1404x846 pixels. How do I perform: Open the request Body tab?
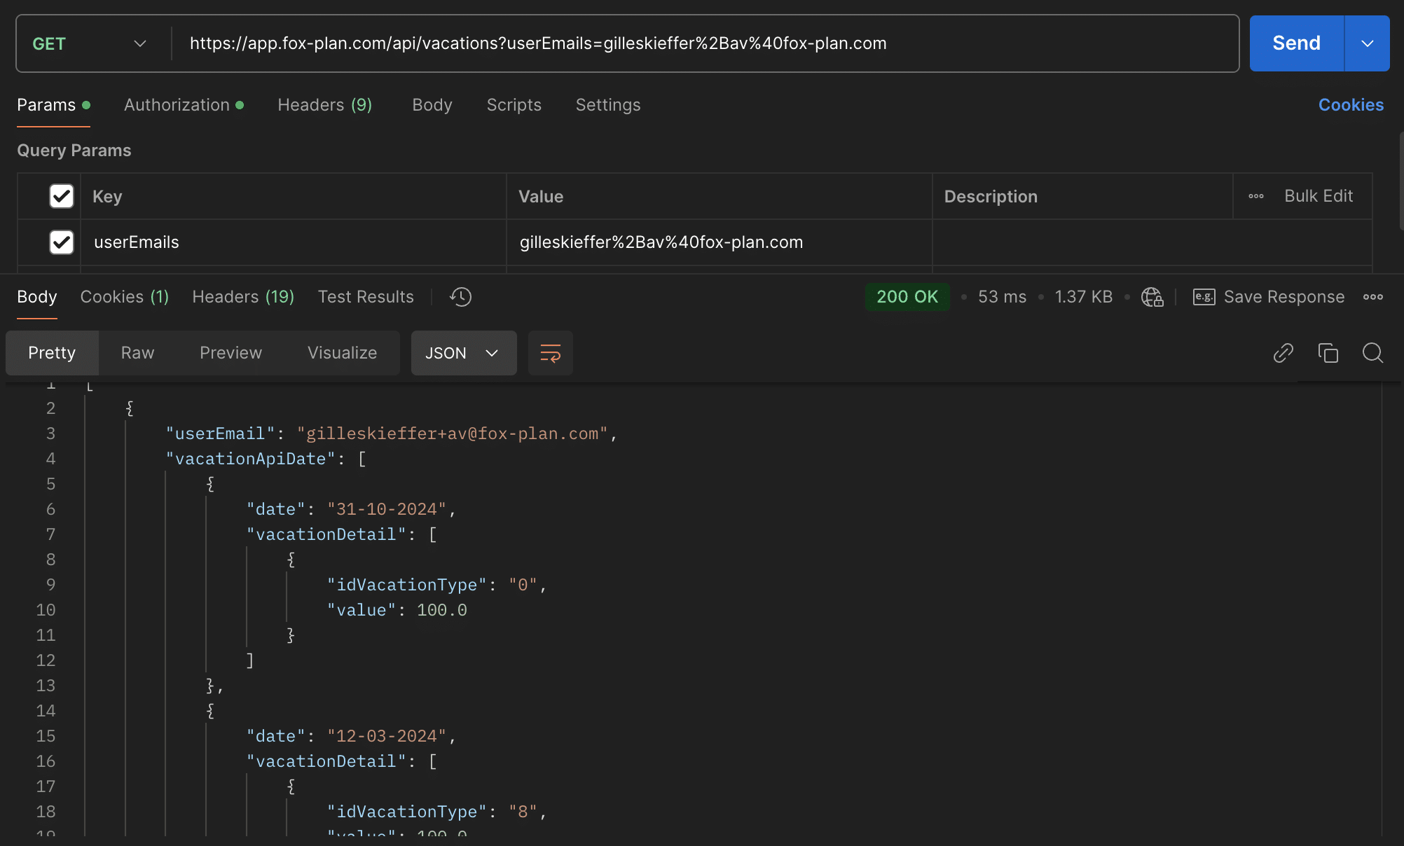coord(432,105)
